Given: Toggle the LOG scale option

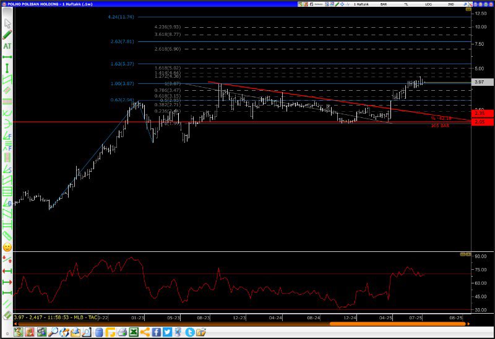Looking at the screenshot, I should [x=428, y=4].
